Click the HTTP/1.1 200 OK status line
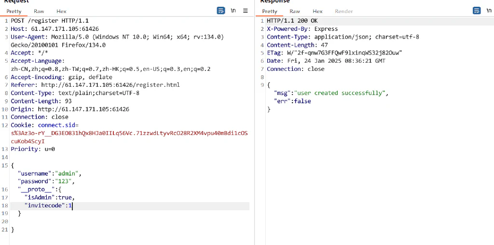This screenshot has width=494, height=245. (x=292, y=21)
